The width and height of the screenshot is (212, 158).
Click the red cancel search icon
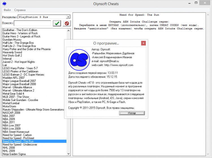click(x=67, y=23)
